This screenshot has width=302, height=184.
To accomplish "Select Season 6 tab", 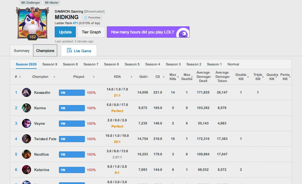I will click(111, 64).
